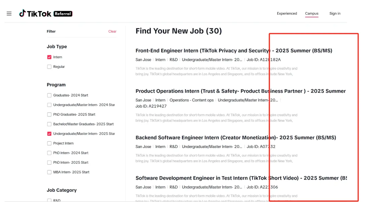This screenshot has width=366, height=202.
Task: Clear all filters
Action: click(112, 31)
